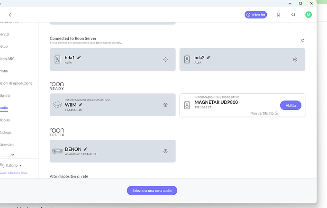Open the Italiano language dropdown

point(14,165)
